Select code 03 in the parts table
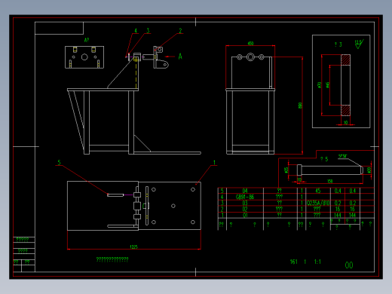Screen dimensions: 392x294 tap(245, 203)
